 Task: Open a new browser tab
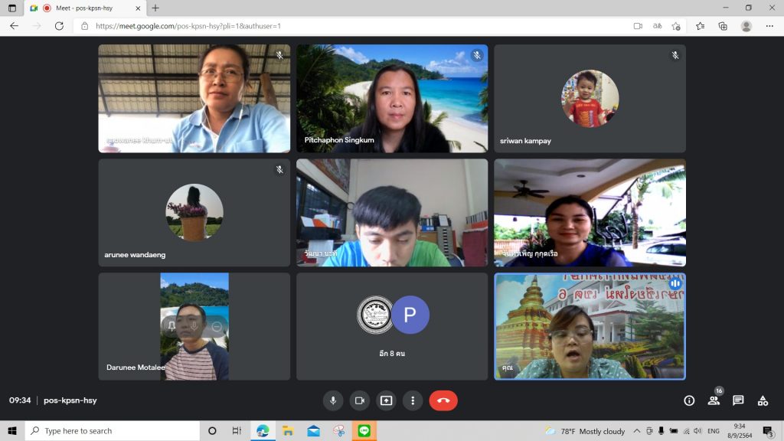pyautogui.click(x=155, y=8)
